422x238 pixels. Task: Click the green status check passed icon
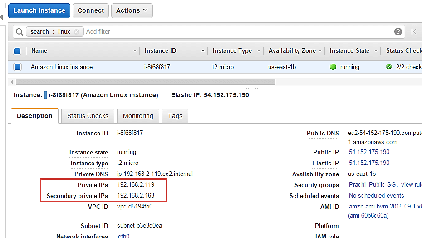click(x=389, y=67)
